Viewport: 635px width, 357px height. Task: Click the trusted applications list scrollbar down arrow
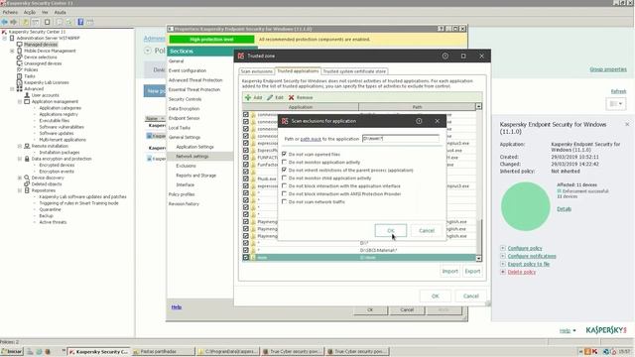pos(478,258)
